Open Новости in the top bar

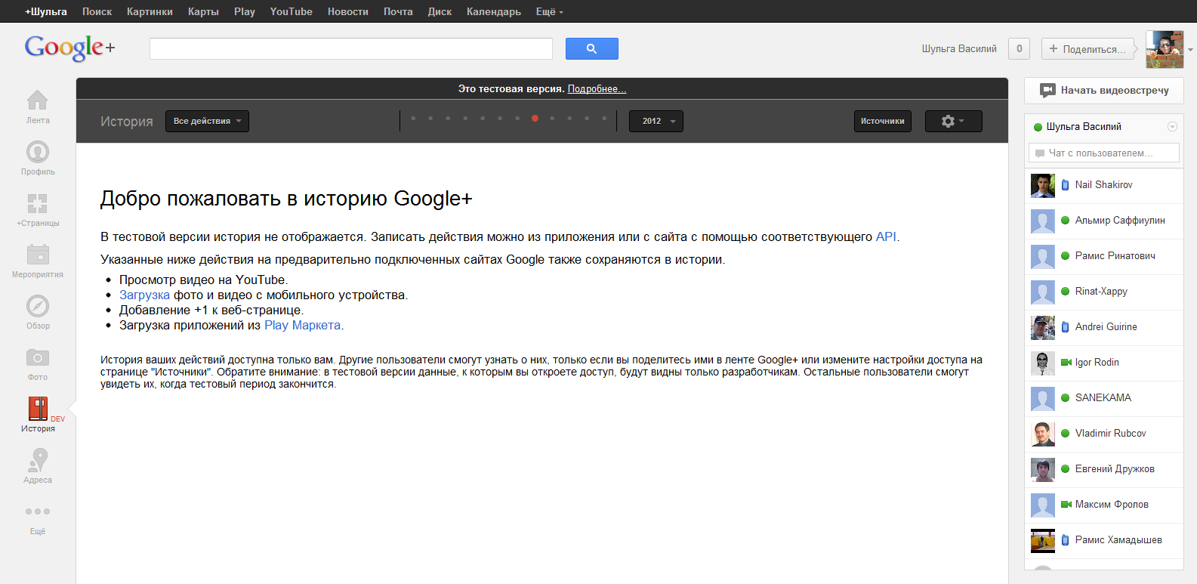(x=348, y=11)
